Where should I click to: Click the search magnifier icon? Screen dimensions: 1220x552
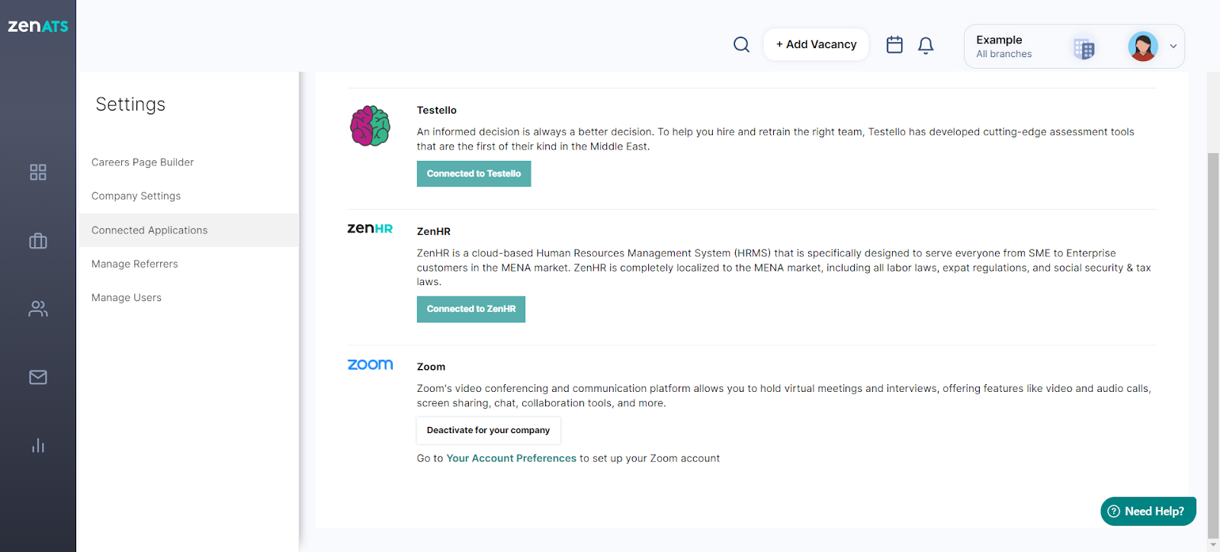click(x=741, y=45)
